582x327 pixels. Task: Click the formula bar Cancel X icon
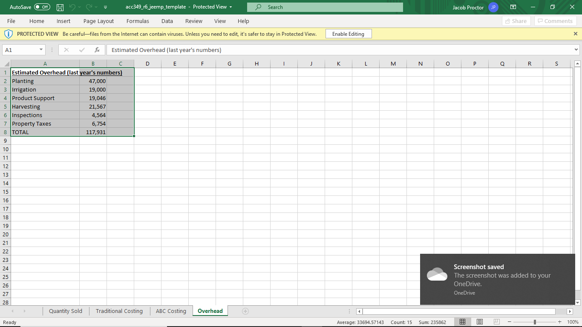coord(66,50)
